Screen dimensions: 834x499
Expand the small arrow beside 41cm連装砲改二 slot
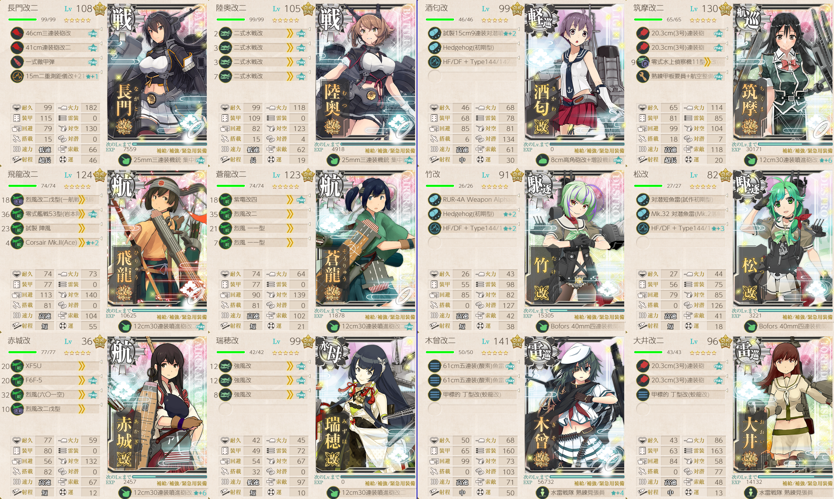coord(101,44)
